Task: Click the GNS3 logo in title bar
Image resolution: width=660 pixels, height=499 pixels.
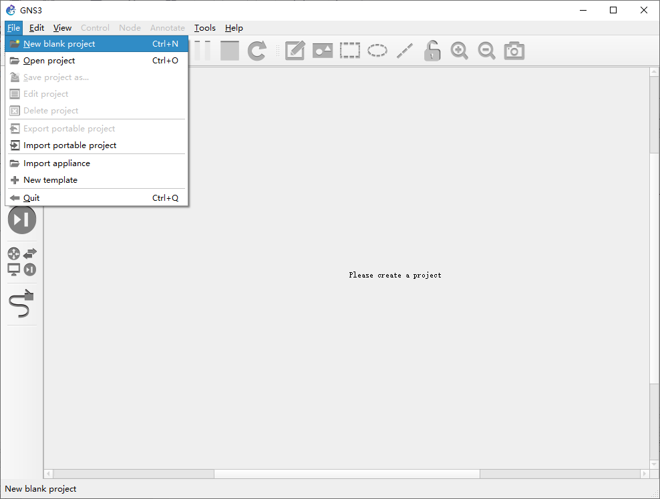Action: (11, 10)
